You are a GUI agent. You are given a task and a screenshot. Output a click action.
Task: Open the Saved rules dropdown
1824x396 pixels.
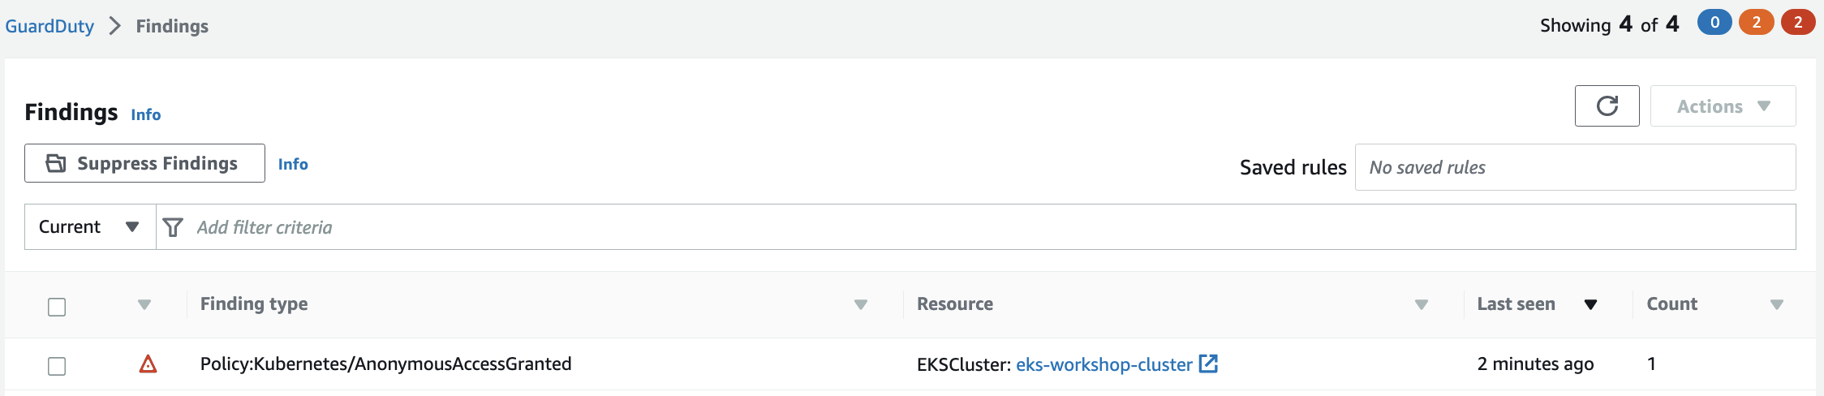pyautogui.click(x=1574, y=167)
